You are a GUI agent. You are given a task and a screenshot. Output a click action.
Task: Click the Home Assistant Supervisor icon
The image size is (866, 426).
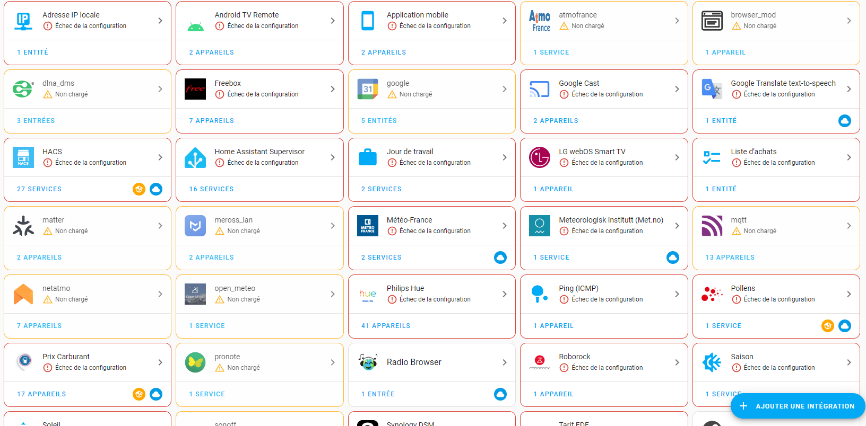point(195,157)
